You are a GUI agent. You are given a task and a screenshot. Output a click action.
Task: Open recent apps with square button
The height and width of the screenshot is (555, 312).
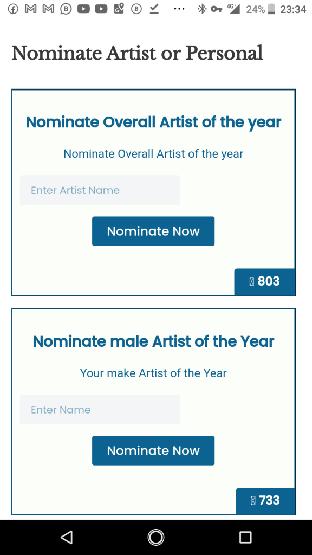pyautogui.click(x=245, y=537)
